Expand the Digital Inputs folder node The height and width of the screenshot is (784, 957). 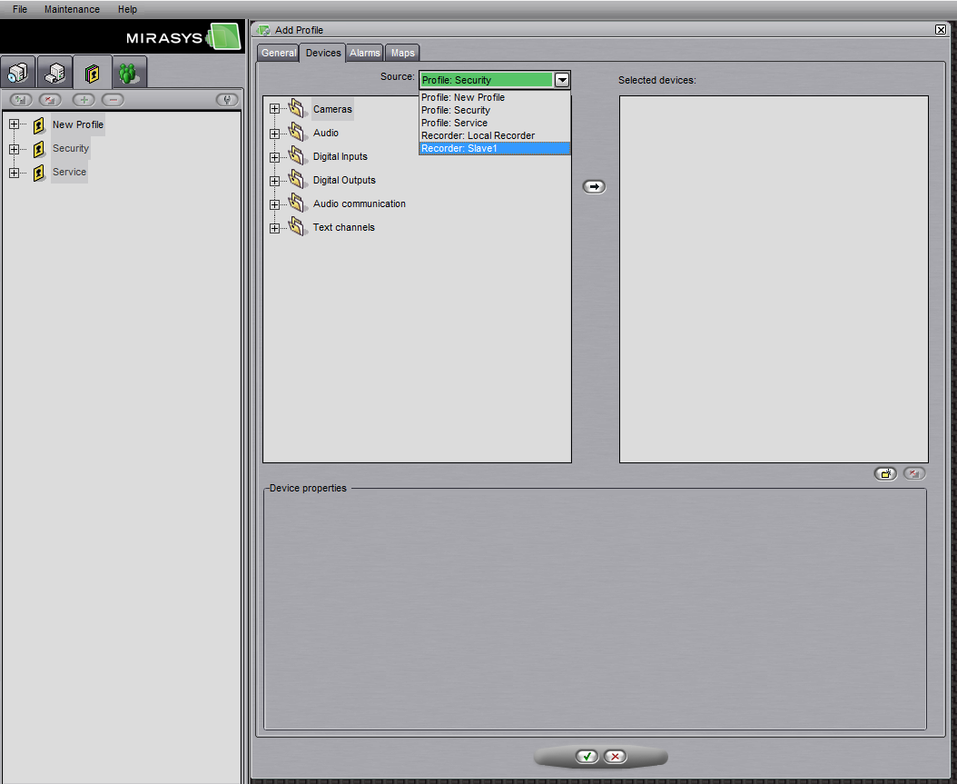click(x=274, y=156)
